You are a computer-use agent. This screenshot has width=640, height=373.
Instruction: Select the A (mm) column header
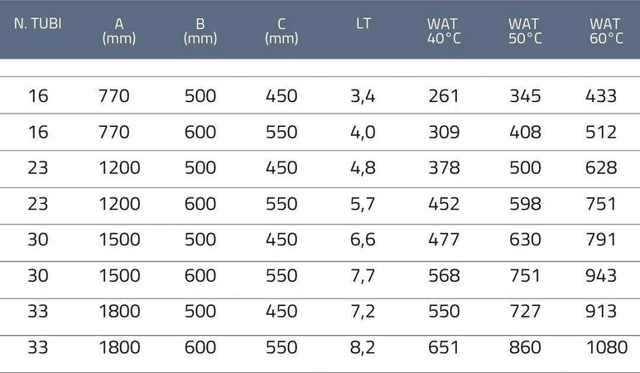[x=118, y=31]
